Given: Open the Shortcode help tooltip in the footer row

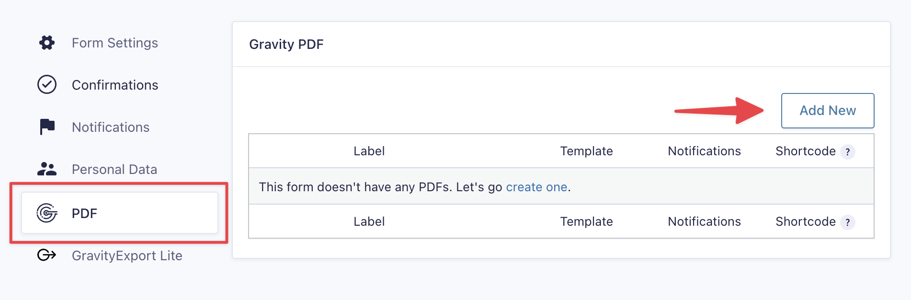Looking at the screenshot, I should coord(849,222).
